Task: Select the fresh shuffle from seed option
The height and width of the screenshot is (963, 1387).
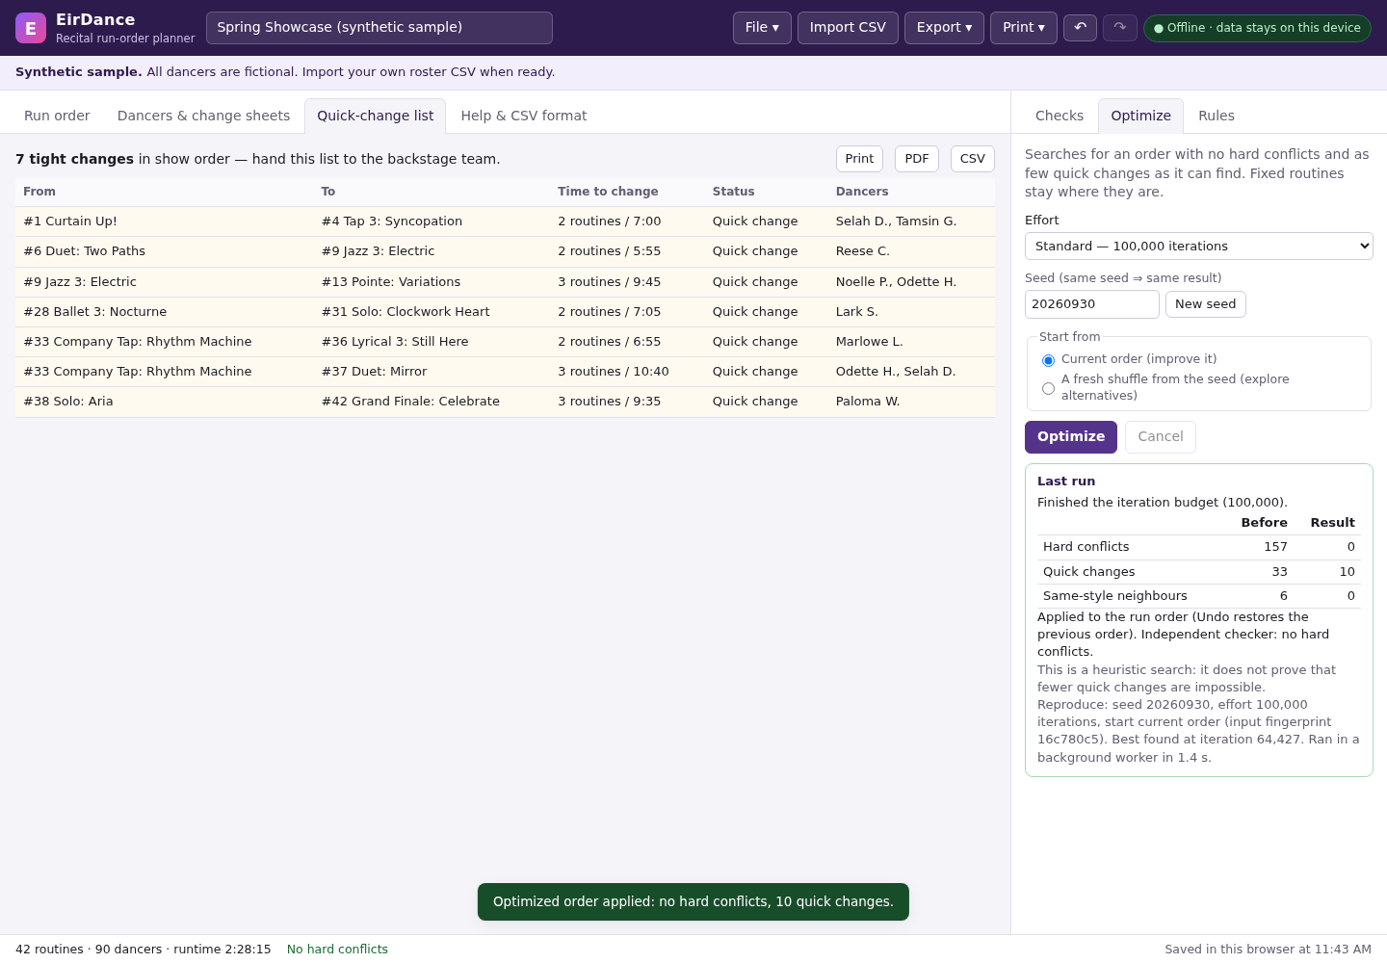Action: (1049, 388)
